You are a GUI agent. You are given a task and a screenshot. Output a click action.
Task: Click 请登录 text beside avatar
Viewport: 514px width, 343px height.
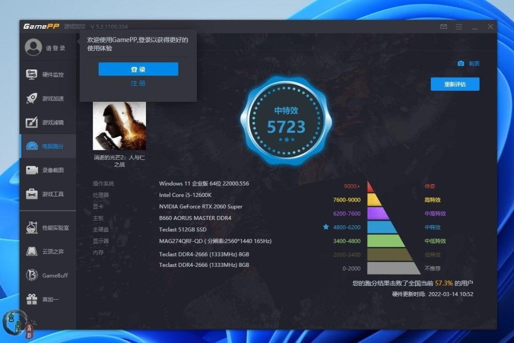[x=56, y=48]
